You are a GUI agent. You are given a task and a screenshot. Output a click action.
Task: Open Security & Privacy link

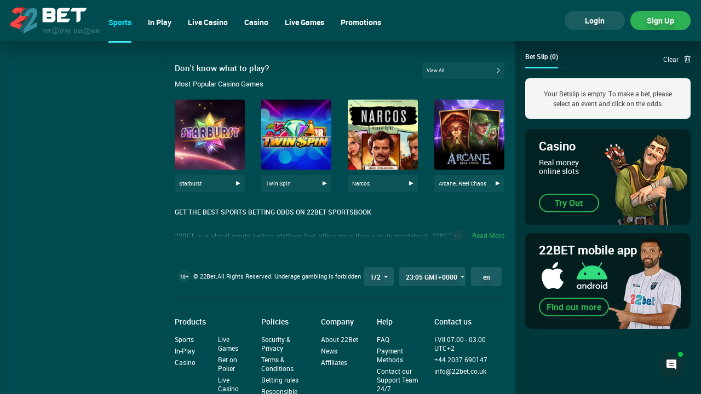pyautogui.click(x=276, y=344)
